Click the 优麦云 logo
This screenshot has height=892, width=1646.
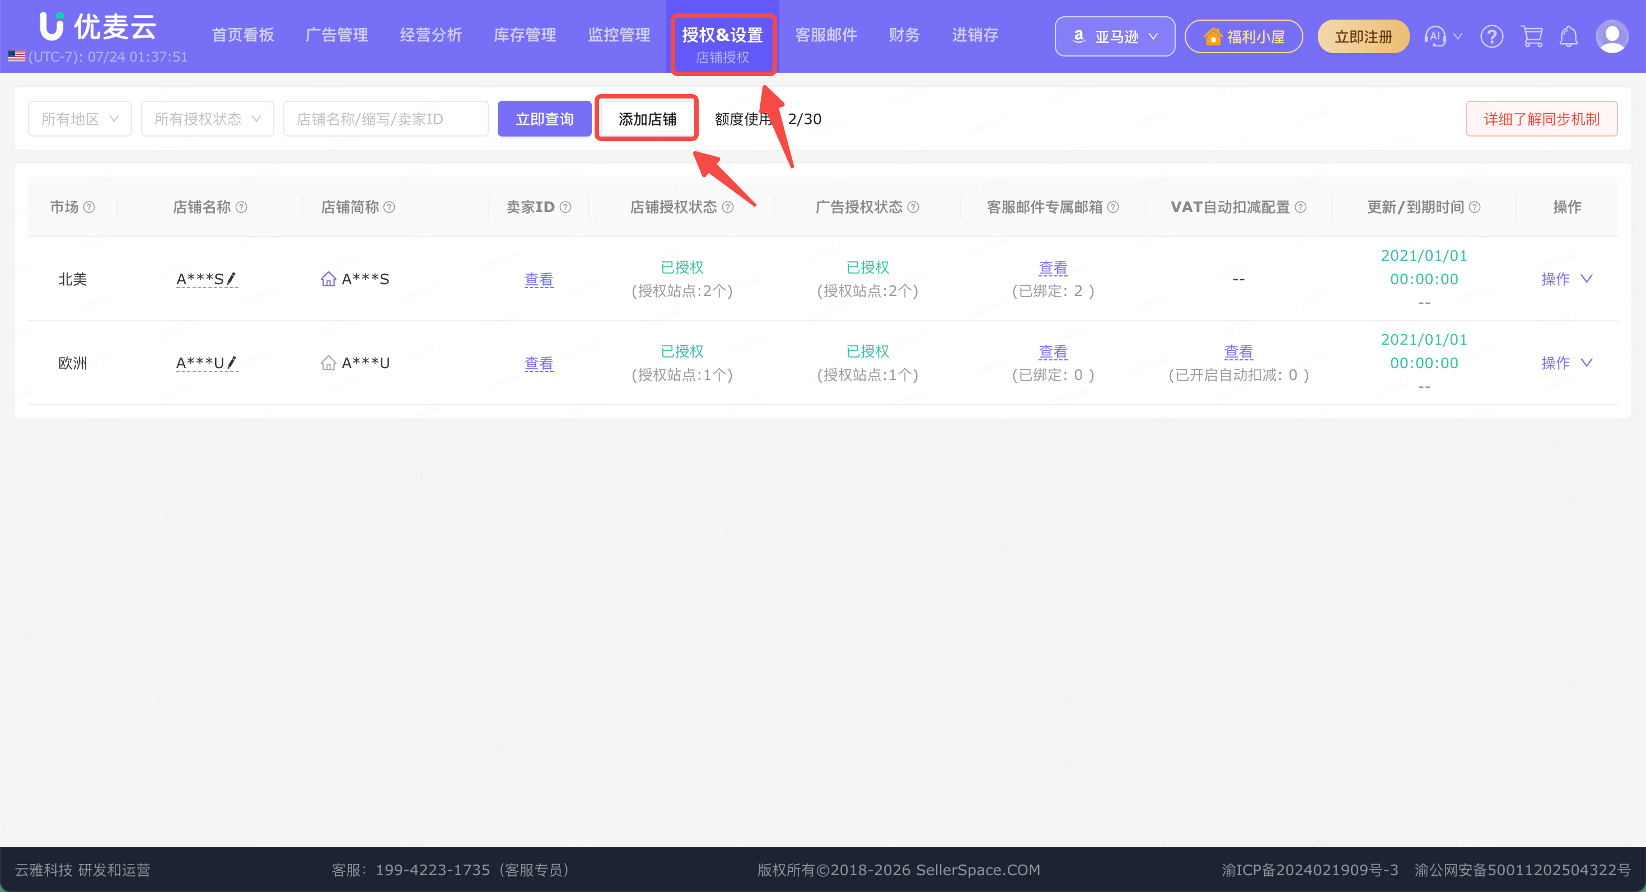(x=98, y=26)
